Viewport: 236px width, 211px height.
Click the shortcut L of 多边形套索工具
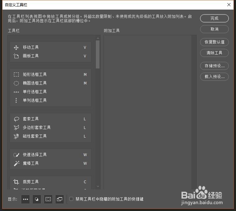85,128
